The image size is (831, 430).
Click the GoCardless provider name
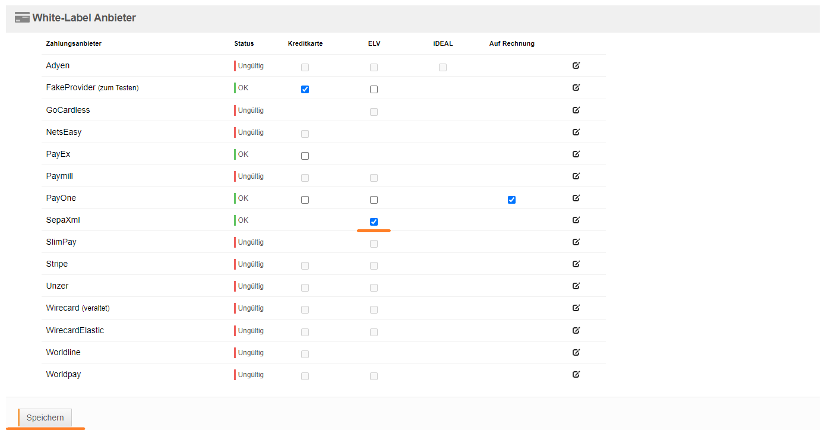(68, 110)
